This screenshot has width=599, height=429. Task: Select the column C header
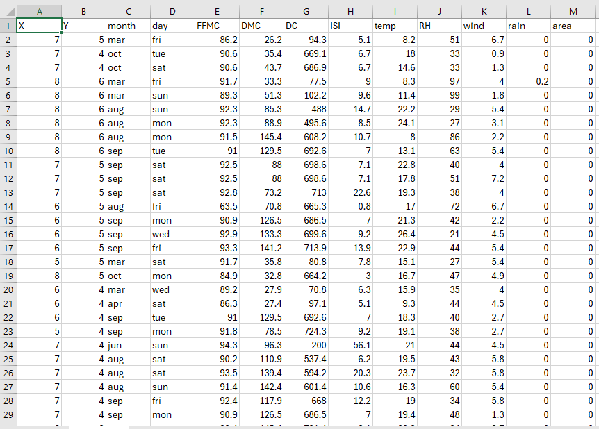click(x=128, y=11)
